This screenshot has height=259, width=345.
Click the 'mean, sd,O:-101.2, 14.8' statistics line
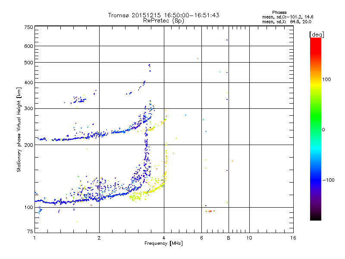(288, 17)
